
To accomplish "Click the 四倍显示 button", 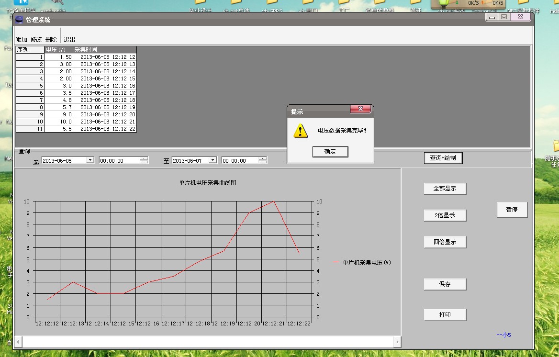I will pyautogui.click(x=445, y=242).
